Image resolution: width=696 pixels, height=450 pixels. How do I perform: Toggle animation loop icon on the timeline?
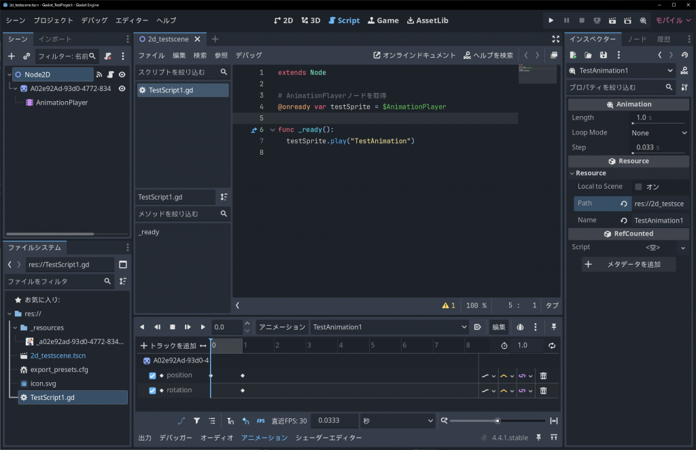(552, 345)
